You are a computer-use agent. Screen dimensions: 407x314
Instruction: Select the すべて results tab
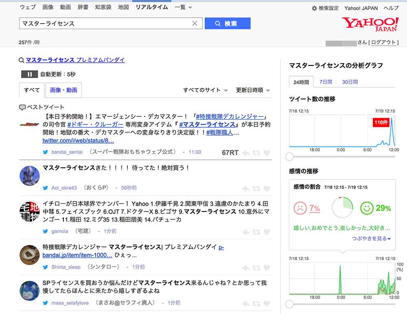coord(32,90)
